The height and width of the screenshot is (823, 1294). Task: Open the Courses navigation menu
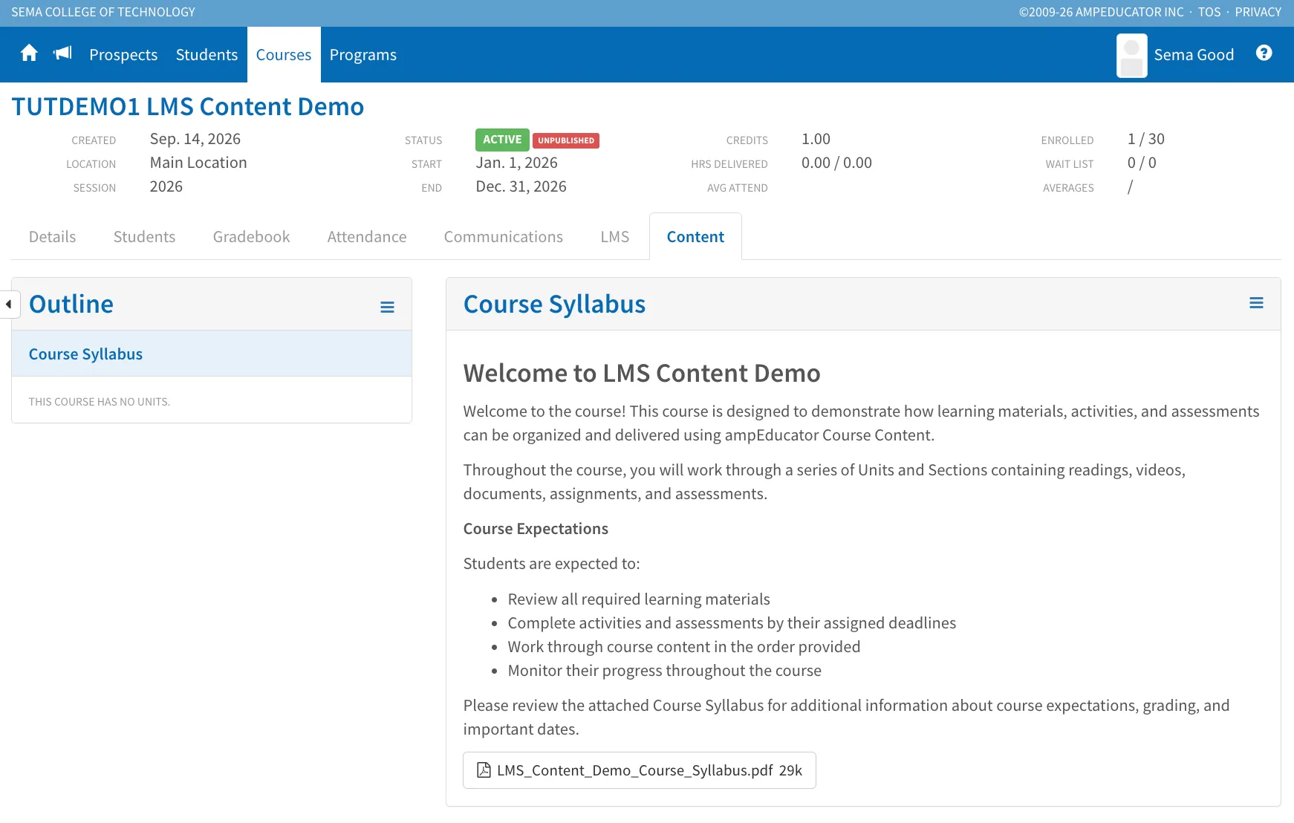click(x=284, y=55)
